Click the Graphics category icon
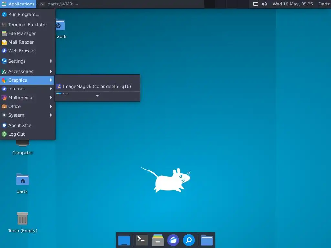 [x=4, y=80]
